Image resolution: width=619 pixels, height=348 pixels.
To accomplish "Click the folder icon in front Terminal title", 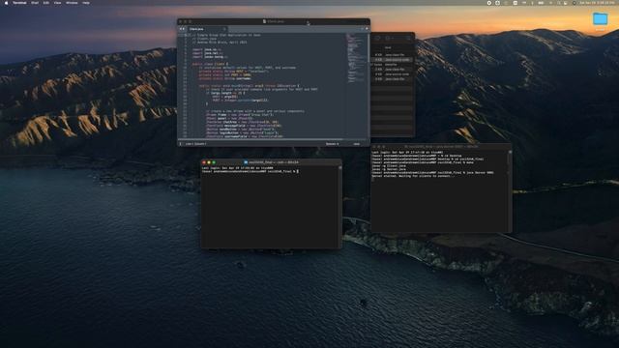I will (246, 162).
